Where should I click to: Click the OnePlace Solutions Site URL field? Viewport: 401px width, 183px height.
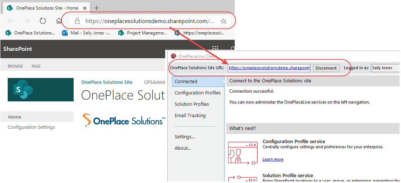point(269,68)
